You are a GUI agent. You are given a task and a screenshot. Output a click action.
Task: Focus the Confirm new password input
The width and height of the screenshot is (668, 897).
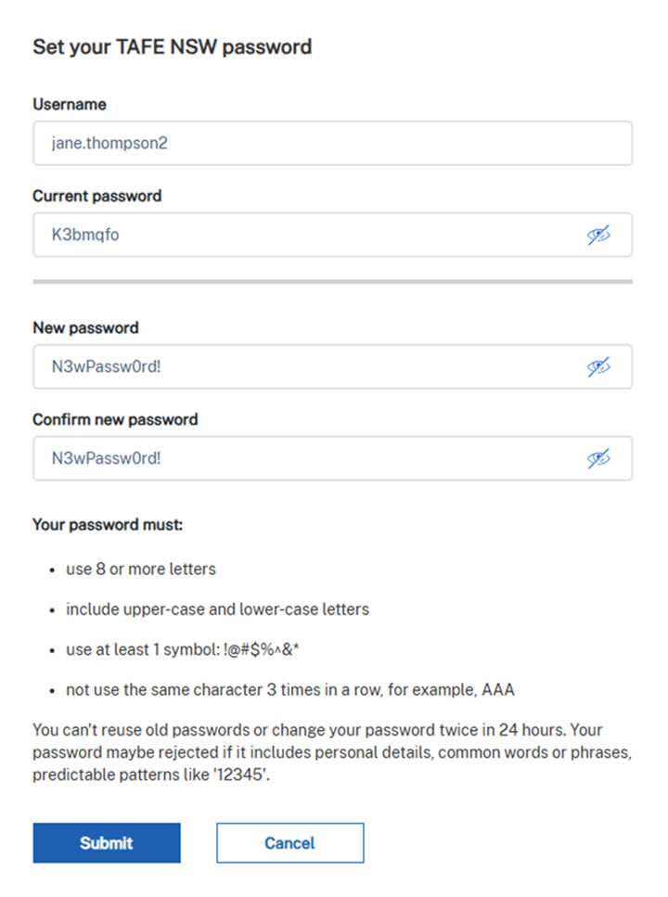click(x=297, y=458)
